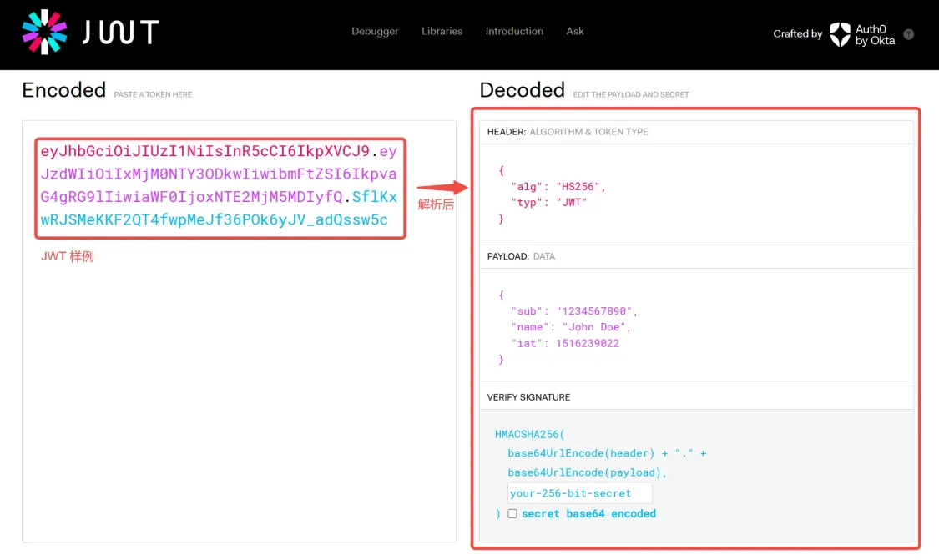Screen dimensions: 939x560
Task: Click the Auth0 shield icon
Action: click(x=840, y=34)
